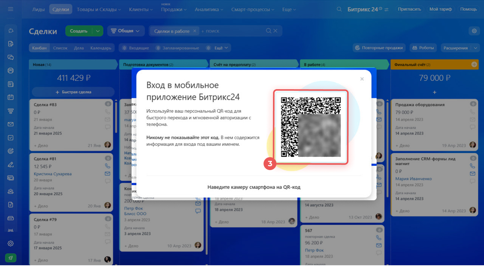Open the hamburger main menu
Viewport: 484px width, 266px height.
tap(11, 9)
